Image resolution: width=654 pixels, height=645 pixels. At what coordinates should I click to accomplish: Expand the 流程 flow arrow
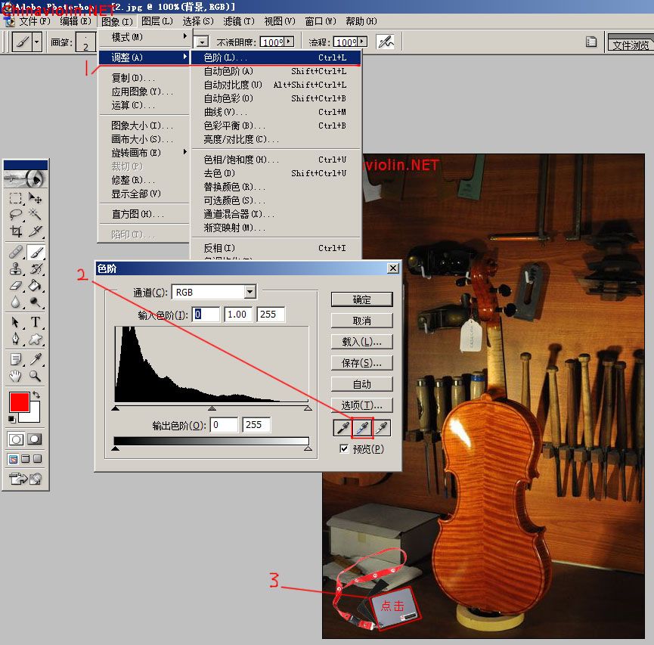click(x=362, y=42)
